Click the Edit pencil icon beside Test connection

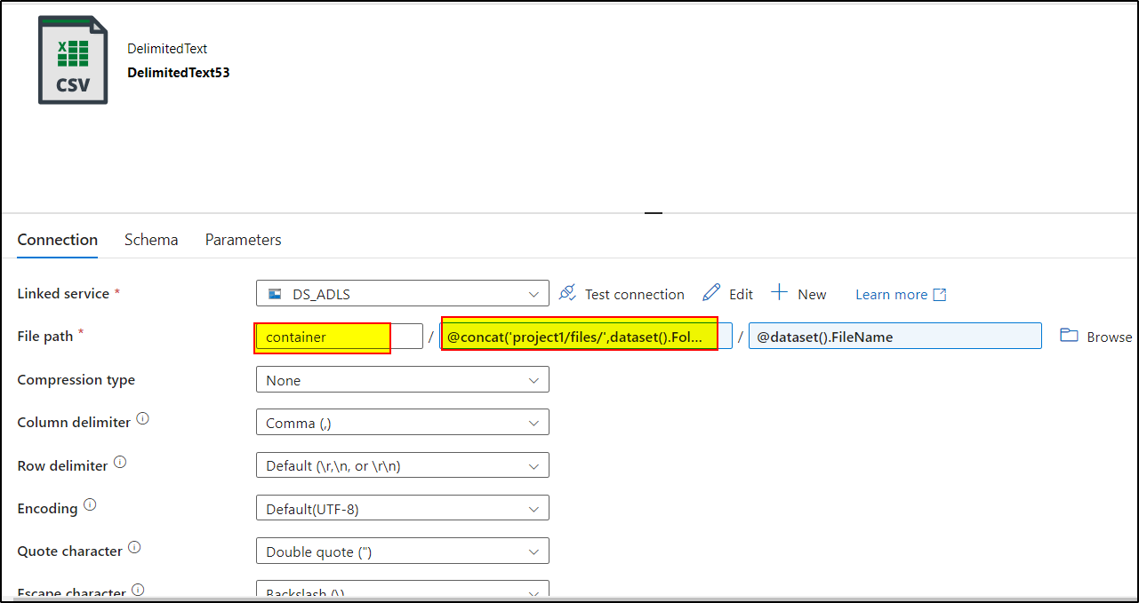pos(710,293)
